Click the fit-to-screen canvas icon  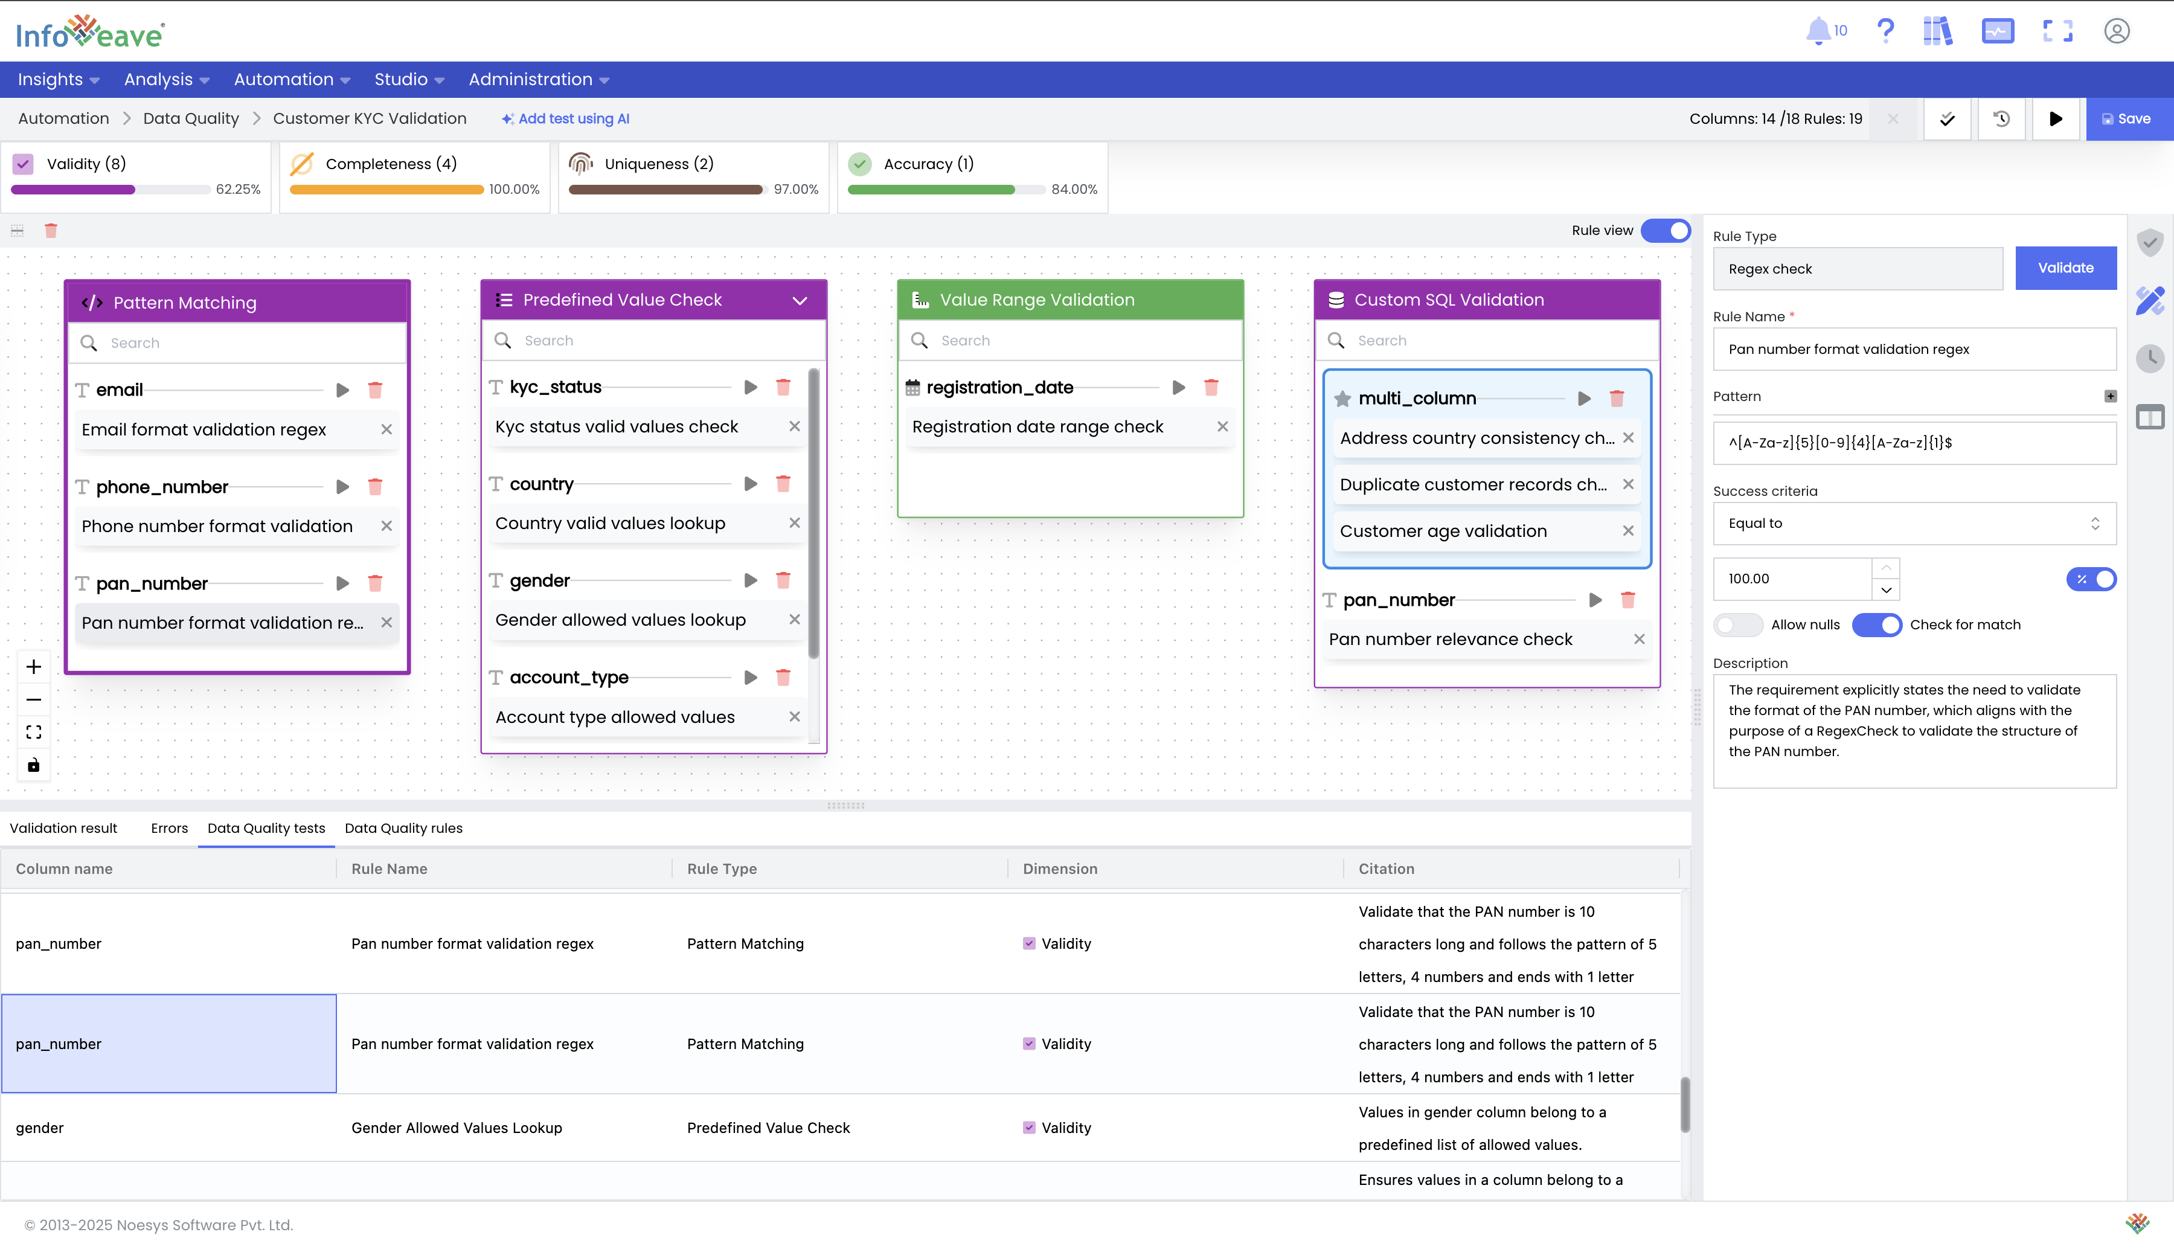click(x=34, y=732)
